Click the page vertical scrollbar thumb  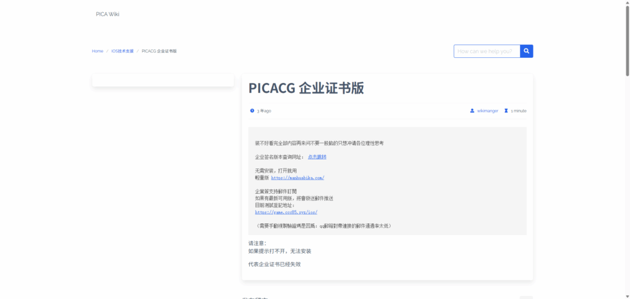[x=627, y=40]
